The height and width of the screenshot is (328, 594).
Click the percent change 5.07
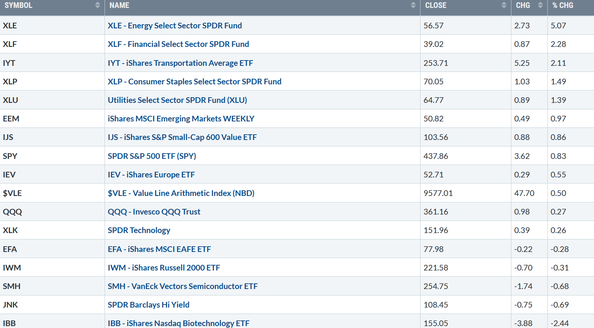558,25
